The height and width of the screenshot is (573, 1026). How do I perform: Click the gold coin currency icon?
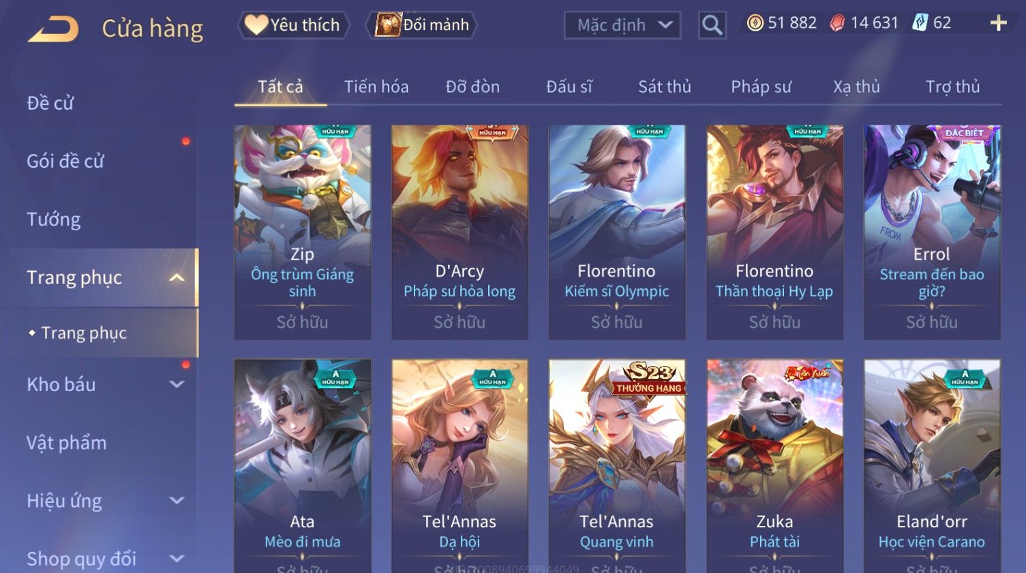pyautogui.click(x=755, y=23)
